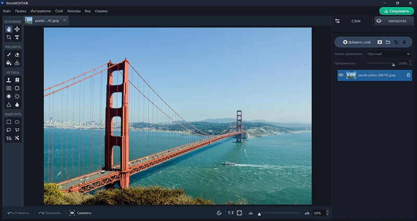Click the zoom slider handle in bottom bar
The width and height of the screenshot is (417, 221).
point(259,214)
